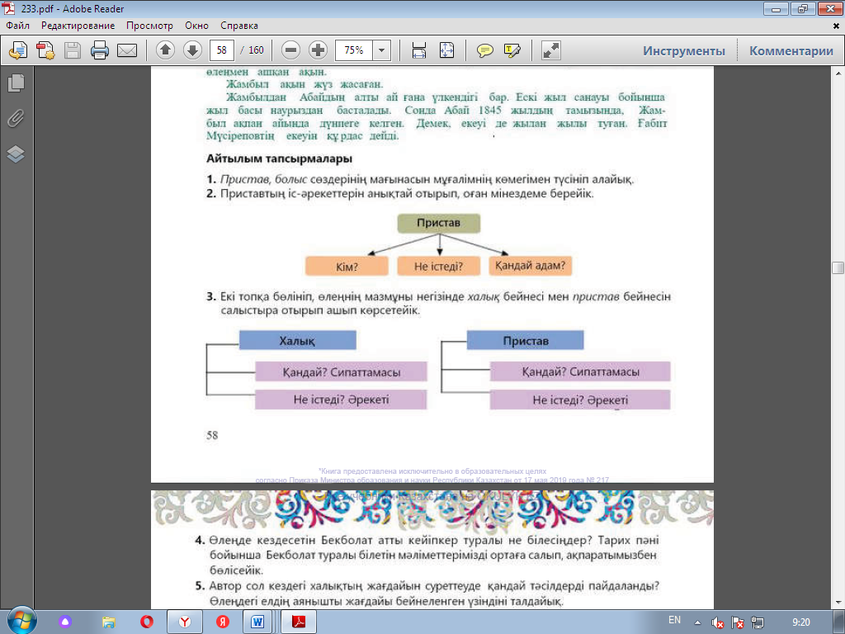Click the muted volume tray icon

tap(717, 622)
